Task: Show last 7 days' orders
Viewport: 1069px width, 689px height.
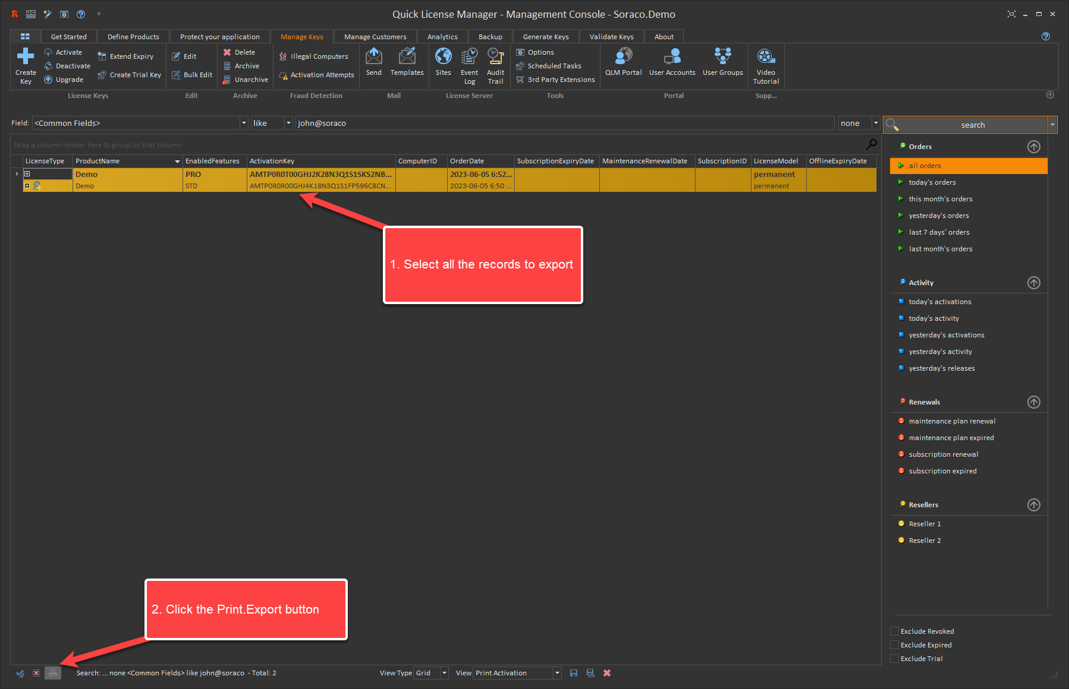Action: click(939, 232)
